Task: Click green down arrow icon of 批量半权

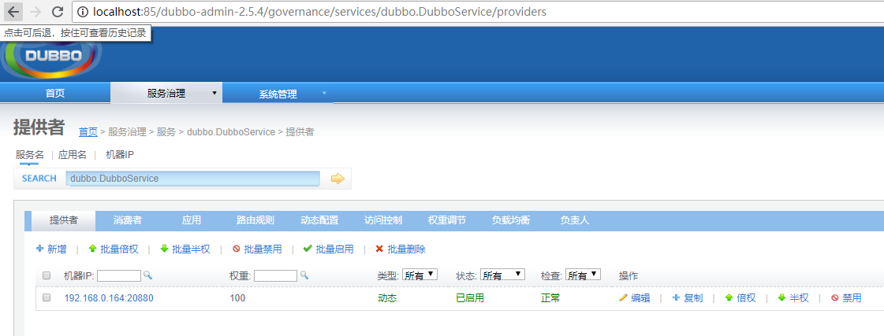Action: tap(164, 248)
